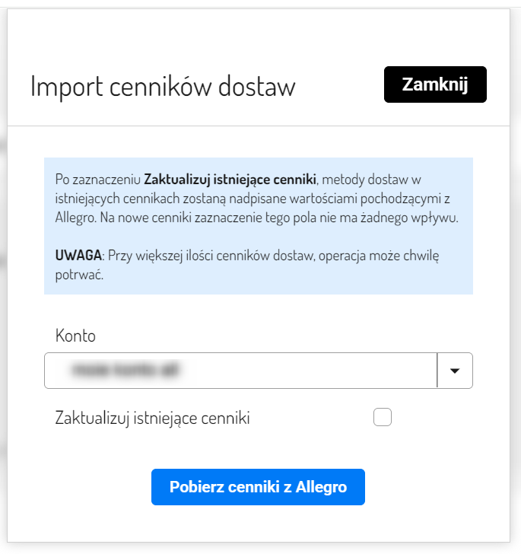This screenshot has width=521, height=554.
Task: Open the Konto account select box
Action: click(x=258, y=371)
